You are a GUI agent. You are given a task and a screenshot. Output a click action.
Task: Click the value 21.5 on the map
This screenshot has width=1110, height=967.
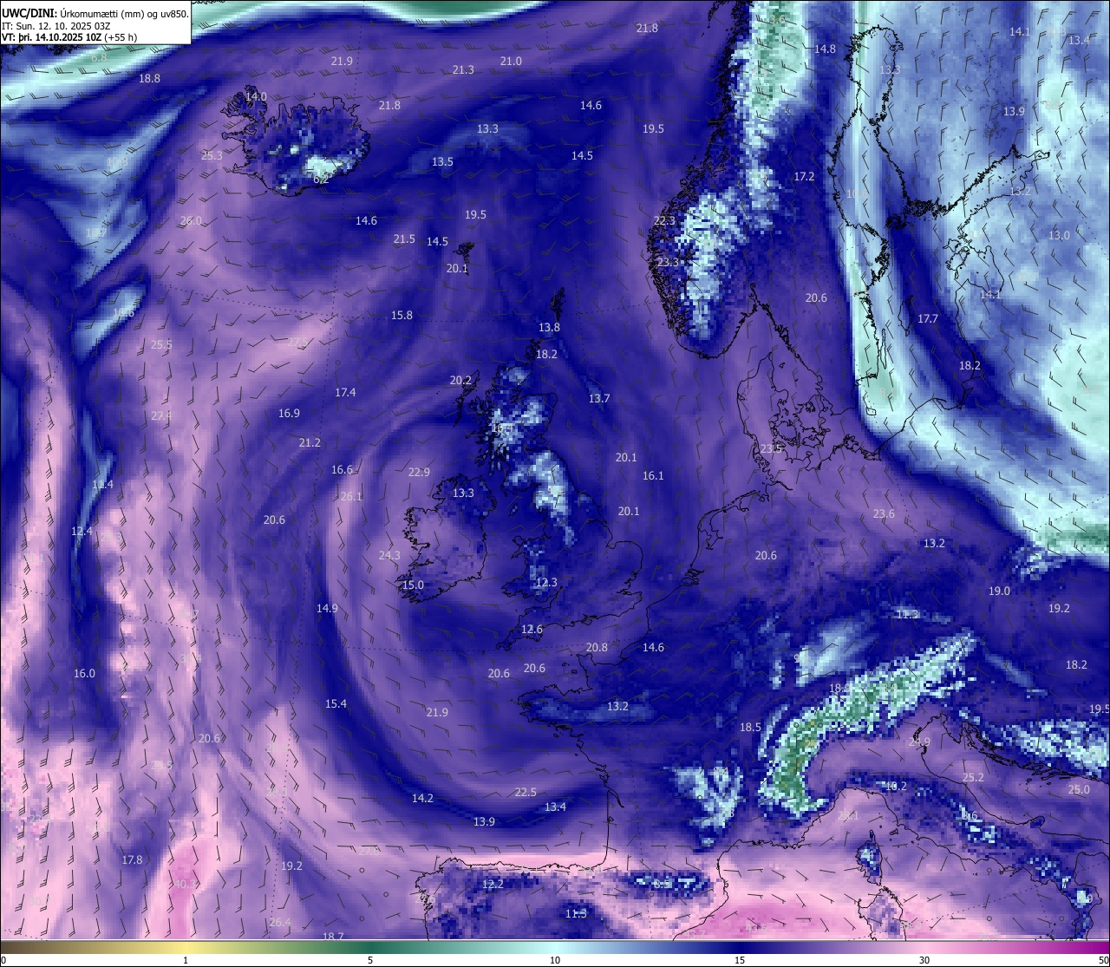[x=404, y=238]
